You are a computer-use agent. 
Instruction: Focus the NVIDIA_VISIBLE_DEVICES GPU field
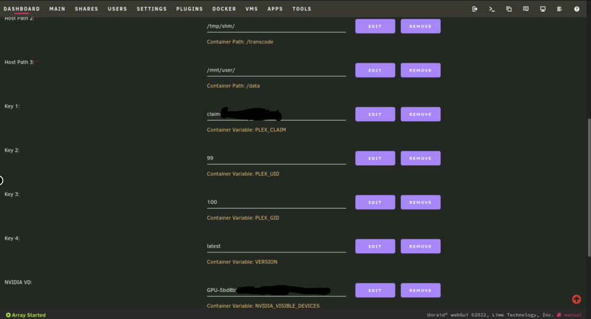(x=276, y=291)
